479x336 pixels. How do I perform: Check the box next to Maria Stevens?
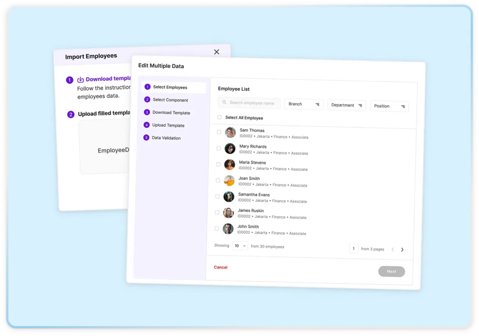coord(218,164)
